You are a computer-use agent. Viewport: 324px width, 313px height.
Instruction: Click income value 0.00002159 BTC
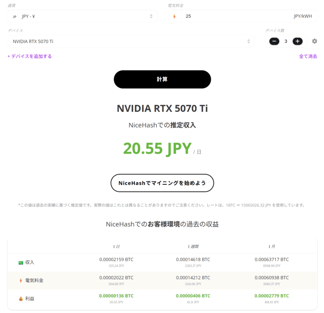pos(116,259)
